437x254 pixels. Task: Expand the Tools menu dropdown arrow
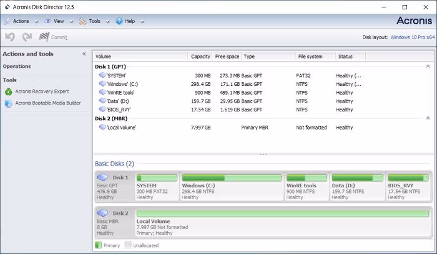point(107,21)
